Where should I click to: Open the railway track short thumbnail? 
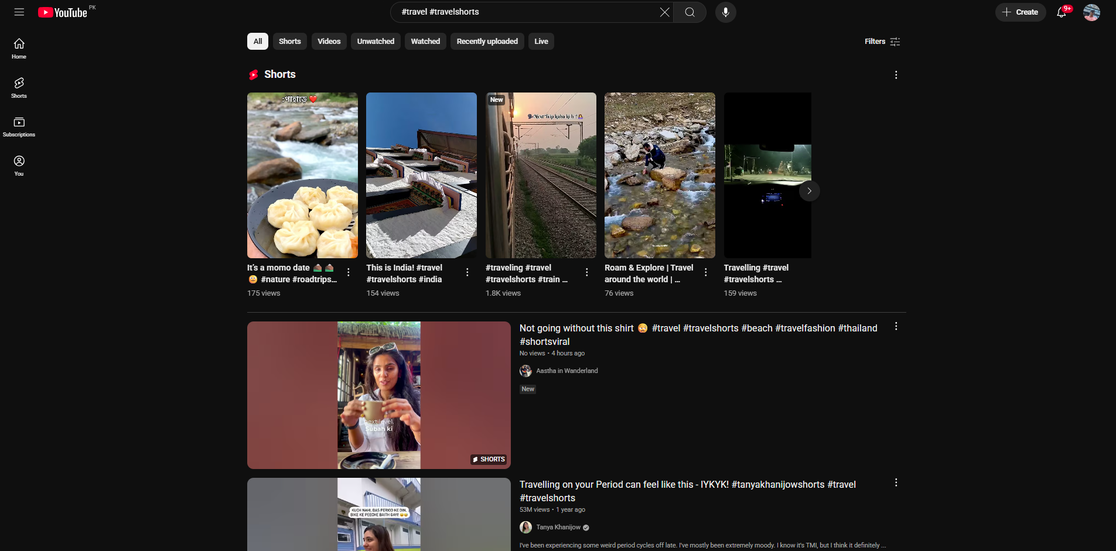(x=541, y=175)
